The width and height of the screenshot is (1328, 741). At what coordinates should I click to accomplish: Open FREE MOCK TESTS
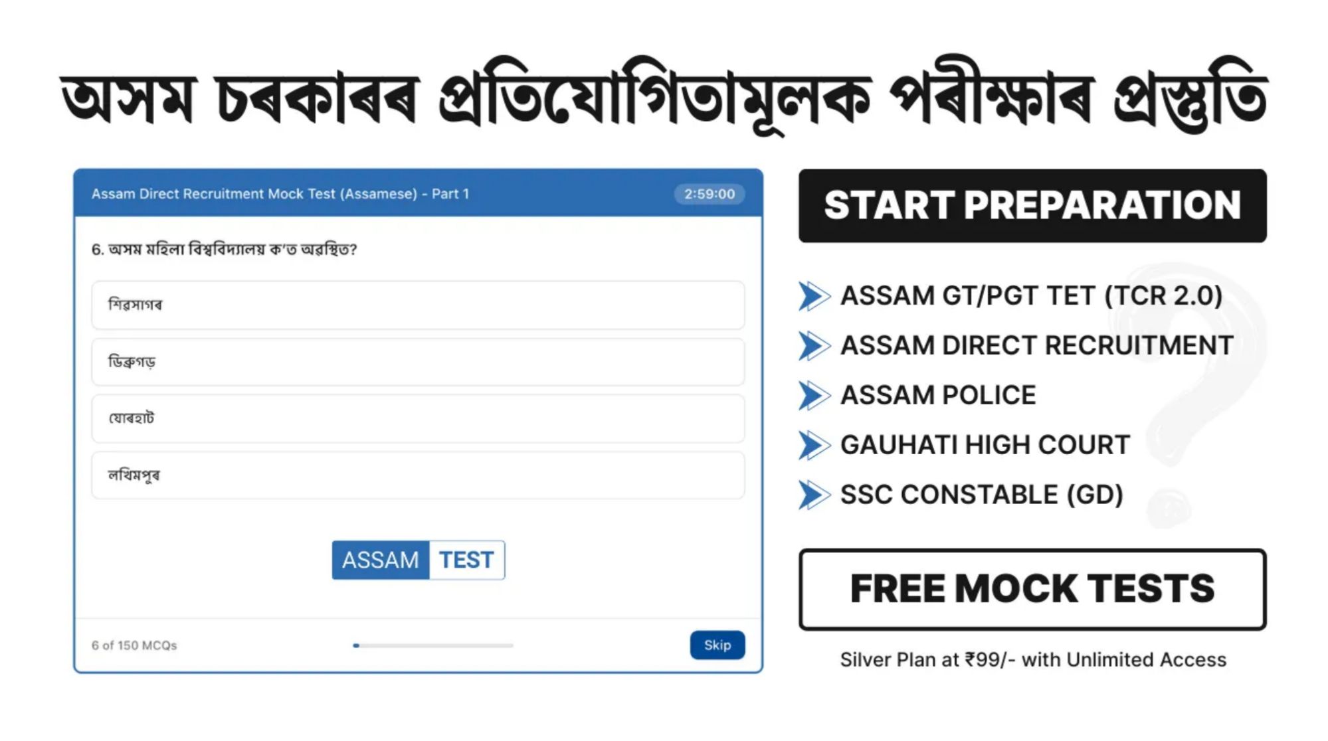pos(1032,589)
